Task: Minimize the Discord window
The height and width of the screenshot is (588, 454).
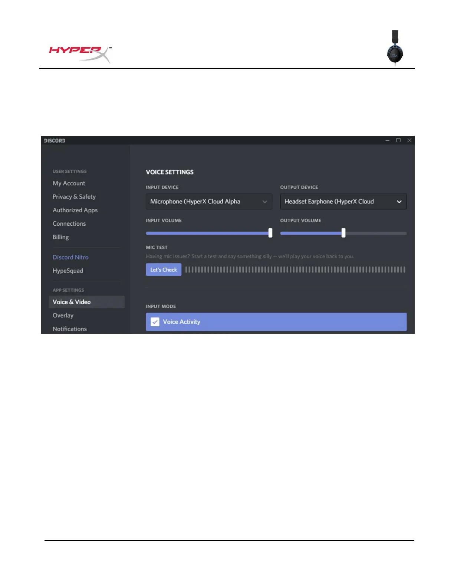Action: point(387,140)
